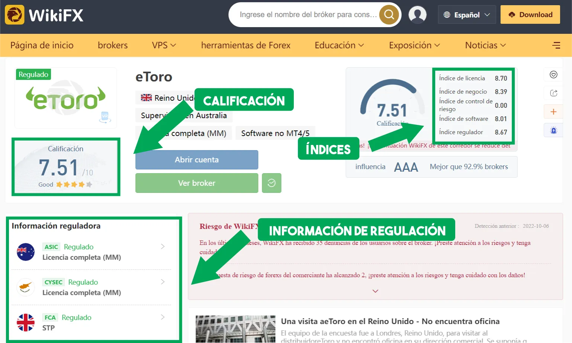Click the favorite heart icon on right sidebar
This screenshot has width=572, height=343.
pos(553,75)
